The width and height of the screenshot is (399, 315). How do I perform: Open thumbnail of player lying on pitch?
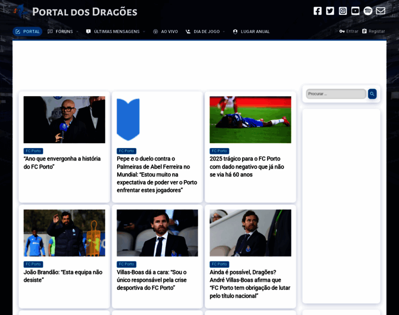click(x=250, y=120)
